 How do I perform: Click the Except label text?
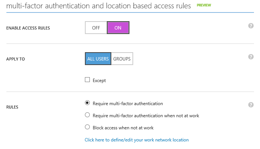99,81
